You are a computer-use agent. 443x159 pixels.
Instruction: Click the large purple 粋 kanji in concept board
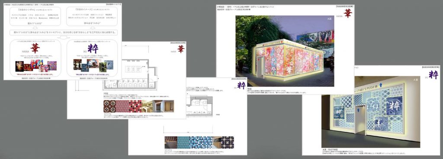coord(93,48)
